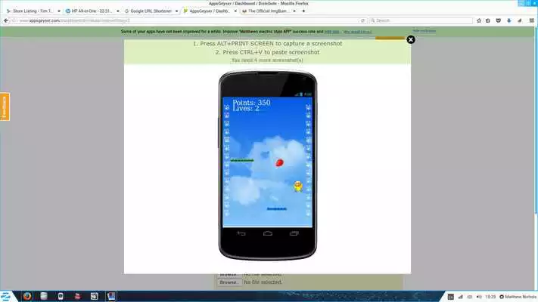Open the Zorin start menu icon

click(6, 294)
